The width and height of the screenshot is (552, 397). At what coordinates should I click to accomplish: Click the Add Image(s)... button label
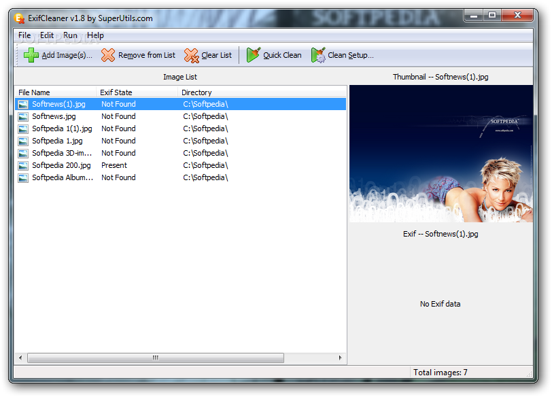[x=67, y=55]
